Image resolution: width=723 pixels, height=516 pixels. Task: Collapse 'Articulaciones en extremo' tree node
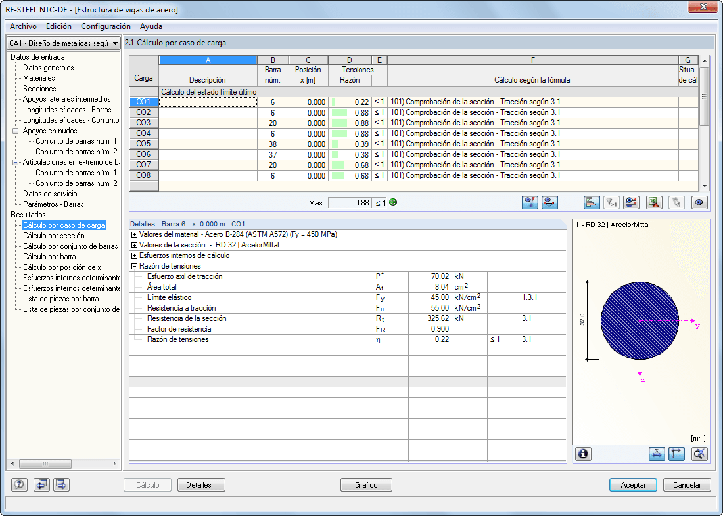(x=15, y=162)
